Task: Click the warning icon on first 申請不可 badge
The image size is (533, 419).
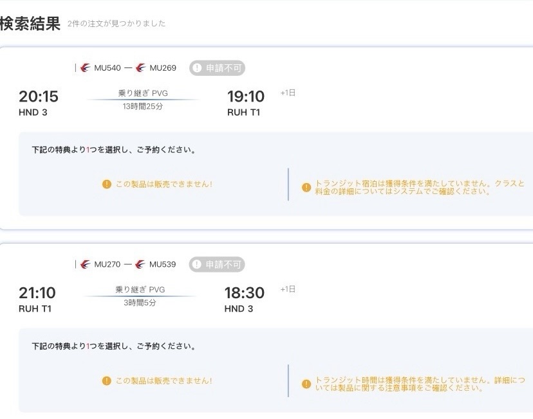Action: [198, 68]
